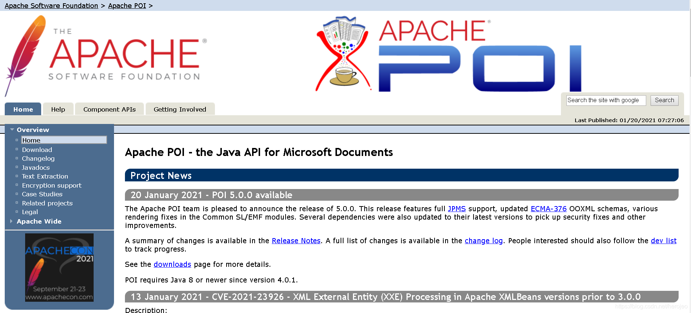Collapse the Overview section arrow
Viewport: 691px width, 313px height.
coord(12,129)
